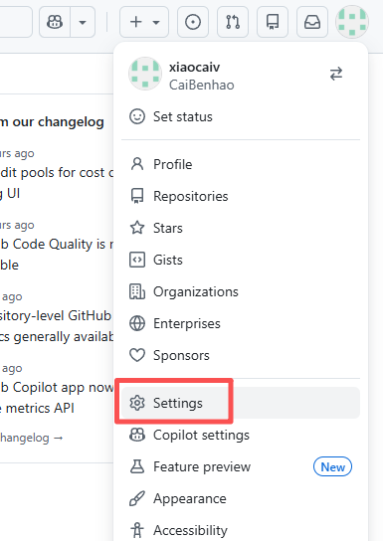The image size is (383, 541).
Task: Go to Stars menu item
Action: 241,228
